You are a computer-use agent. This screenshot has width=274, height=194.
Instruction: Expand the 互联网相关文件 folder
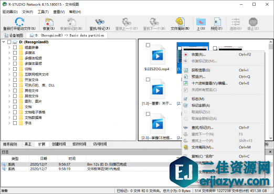[x=9, y=74]
